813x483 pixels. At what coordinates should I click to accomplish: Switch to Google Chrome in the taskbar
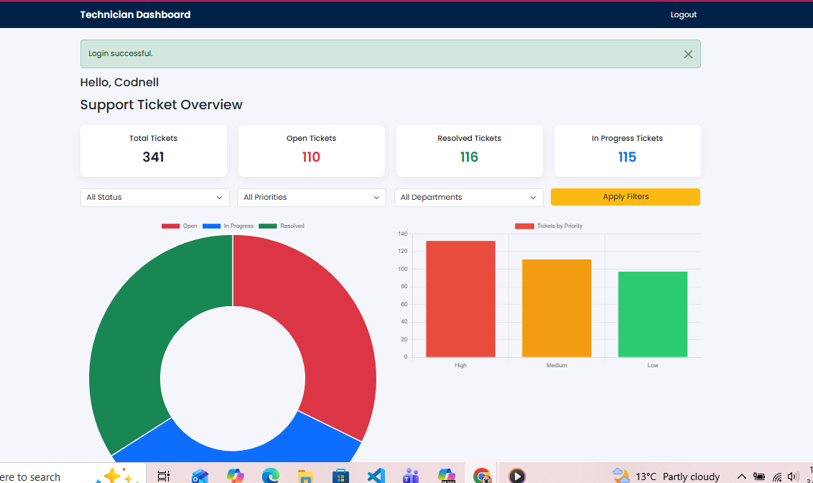click(x=482, y=476)
